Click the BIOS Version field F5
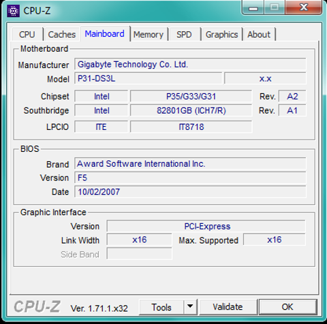327x324 pixels. tap(190, 178)
